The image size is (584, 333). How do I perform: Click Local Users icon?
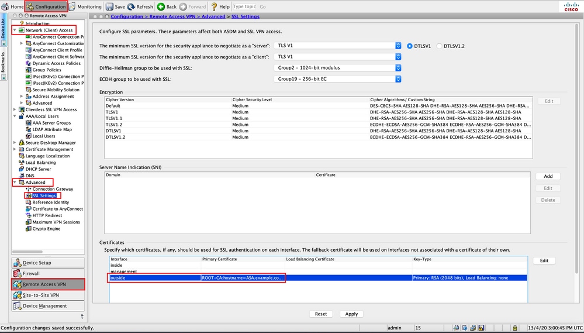point(28,136)
